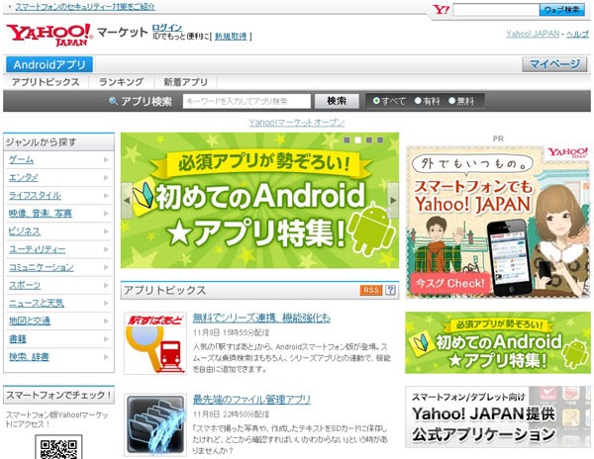Image resolution: width=594 pixels, height=459 pixels.
Task: Open the ランキング tab
Action: click(x=121, y=82)
